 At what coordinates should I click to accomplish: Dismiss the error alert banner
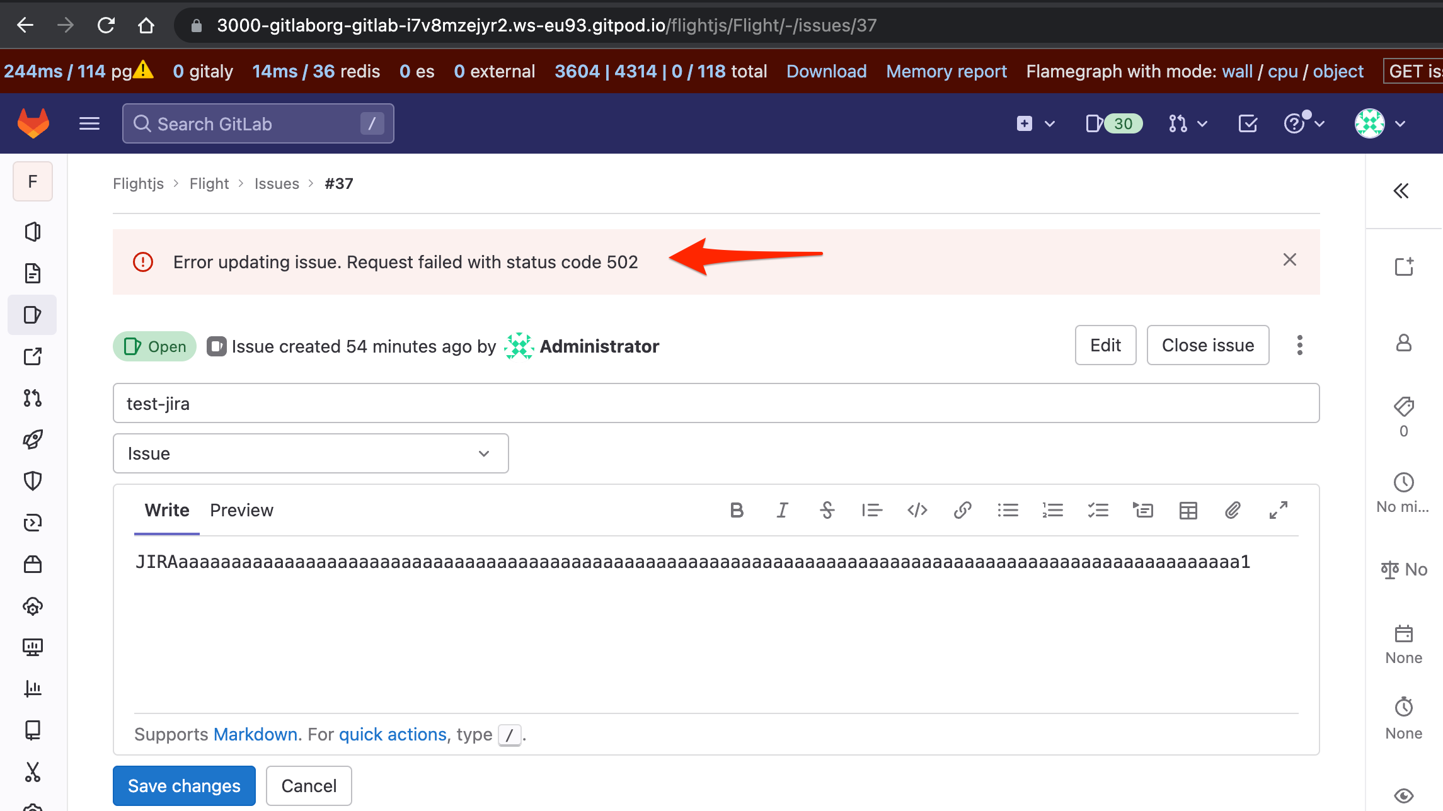(1289, 260)
